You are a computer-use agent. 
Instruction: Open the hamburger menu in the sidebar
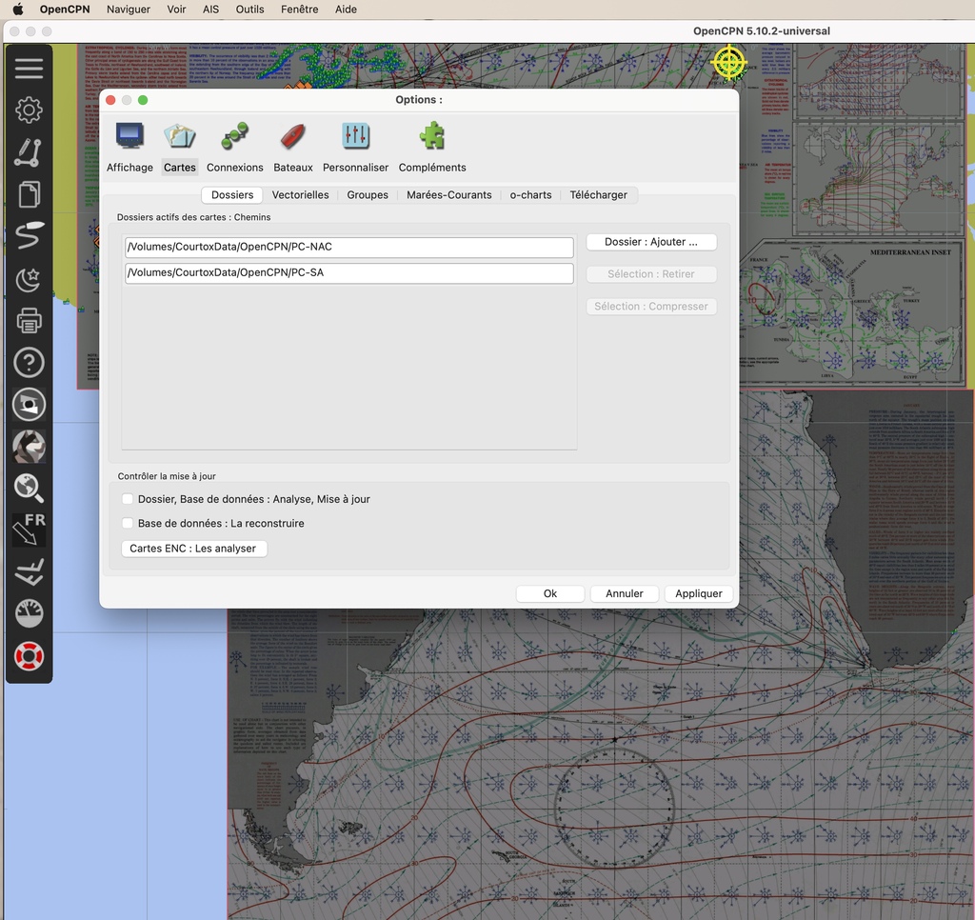click(29, 68)
